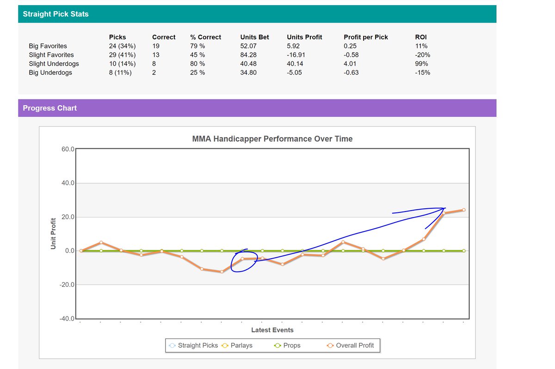Select the % Correct column header

tap(206, 37)
